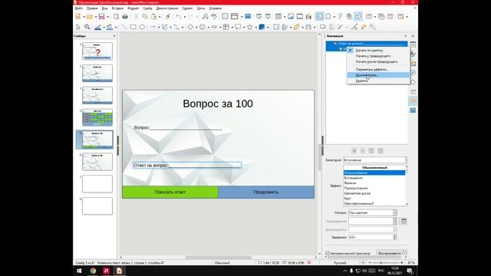491x276 pixels.
Task: Open sidebar Gallery image icon
Action: point(413,64)
